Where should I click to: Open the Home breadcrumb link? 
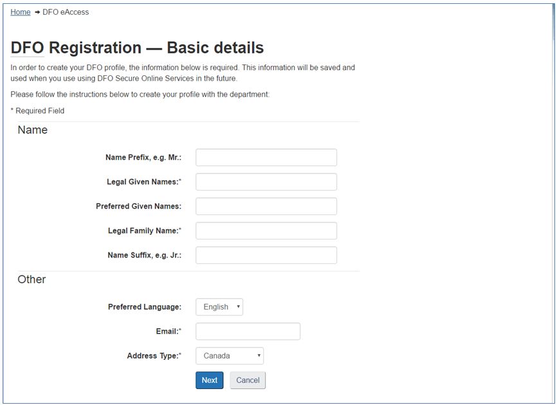(x=20, y=12)
